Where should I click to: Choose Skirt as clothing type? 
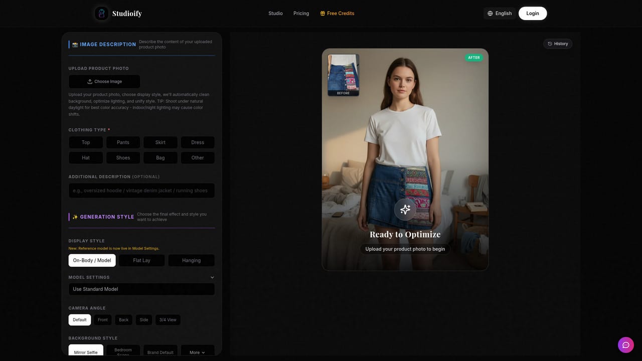pyautogui.click(x=160, y=142)
